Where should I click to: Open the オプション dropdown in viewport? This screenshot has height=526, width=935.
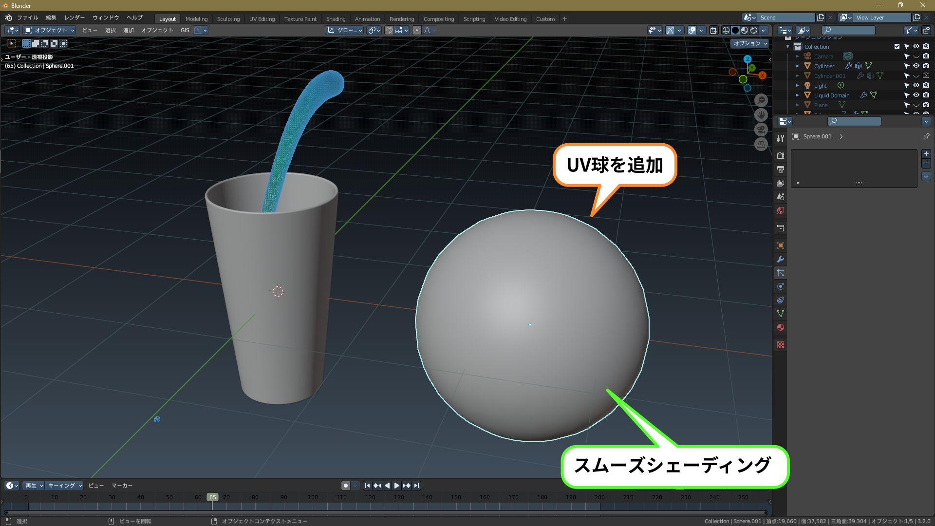click(750, 43)
